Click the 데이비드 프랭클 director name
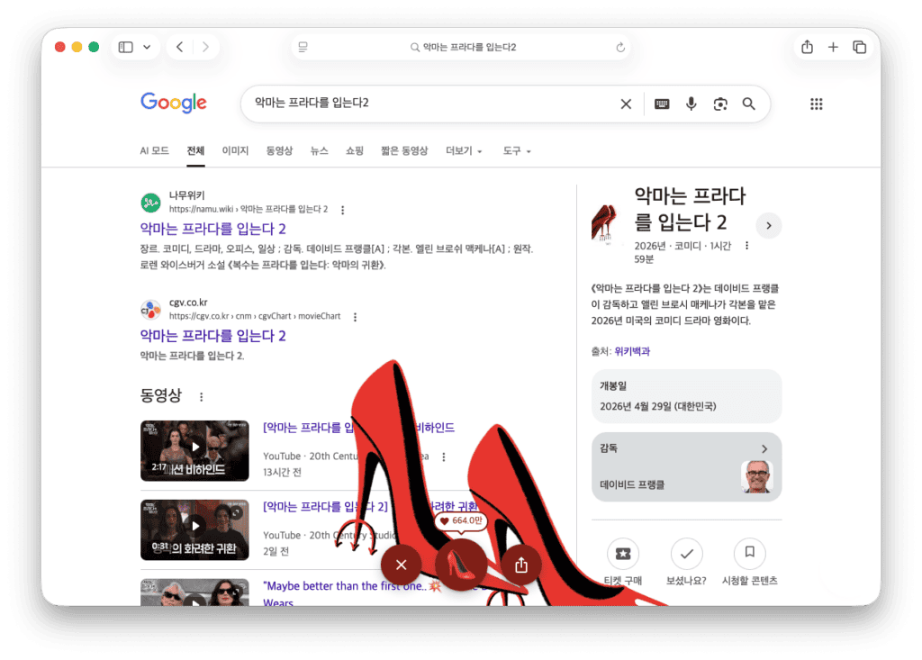922x660 pixels. [632, 484]
